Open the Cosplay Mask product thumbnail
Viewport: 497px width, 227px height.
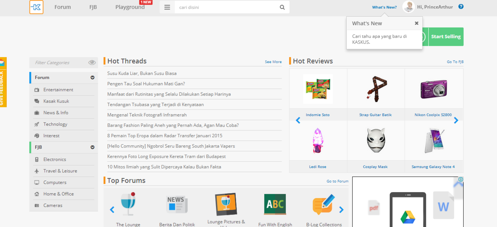click(375, 140)
